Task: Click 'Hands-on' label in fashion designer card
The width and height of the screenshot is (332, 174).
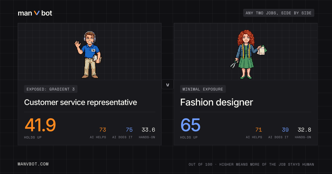Action: [303, 137]
